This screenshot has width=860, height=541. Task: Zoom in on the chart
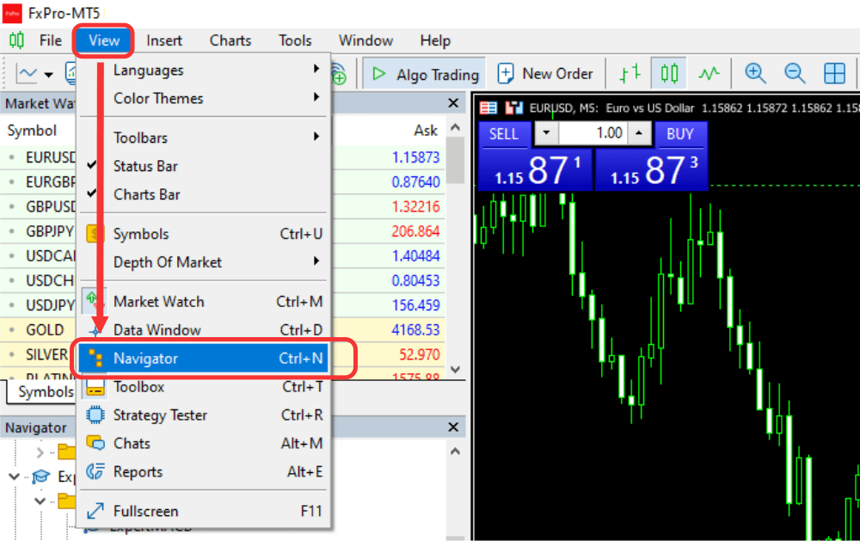pos(755,73)
